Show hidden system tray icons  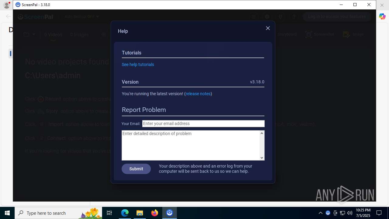320,213
